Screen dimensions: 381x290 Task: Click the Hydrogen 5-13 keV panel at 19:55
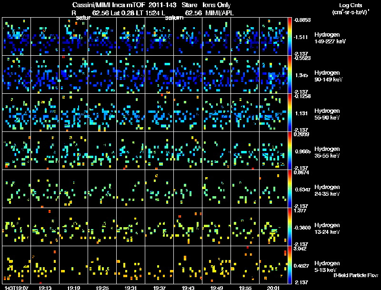tap(245, 265)
